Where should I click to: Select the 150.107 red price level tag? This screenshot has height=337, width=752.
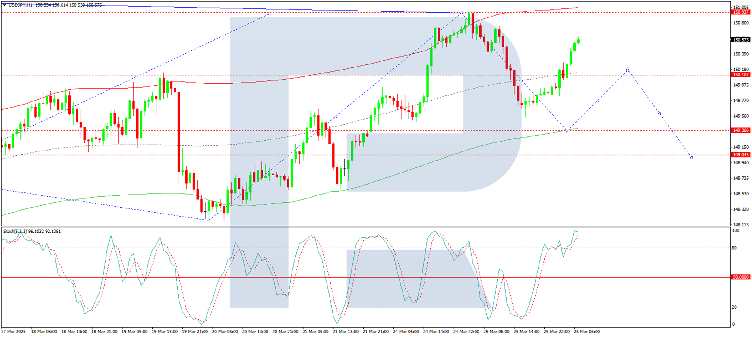click(741, 75)
